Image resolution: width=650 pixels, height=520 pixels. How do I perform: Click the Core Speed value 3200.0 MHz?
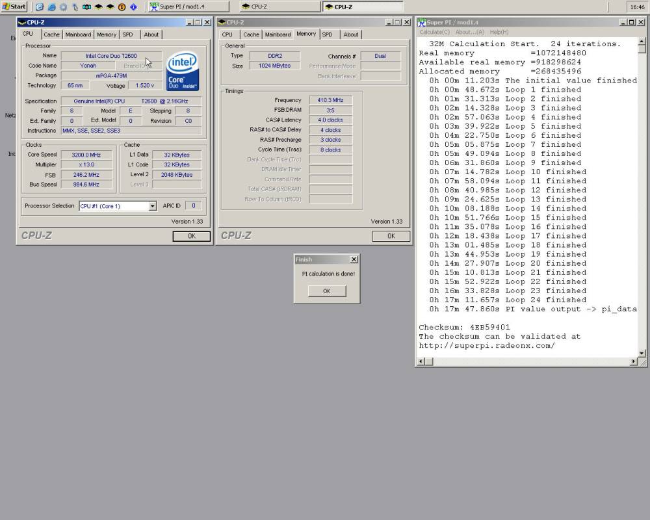click(x=86, y=155)
